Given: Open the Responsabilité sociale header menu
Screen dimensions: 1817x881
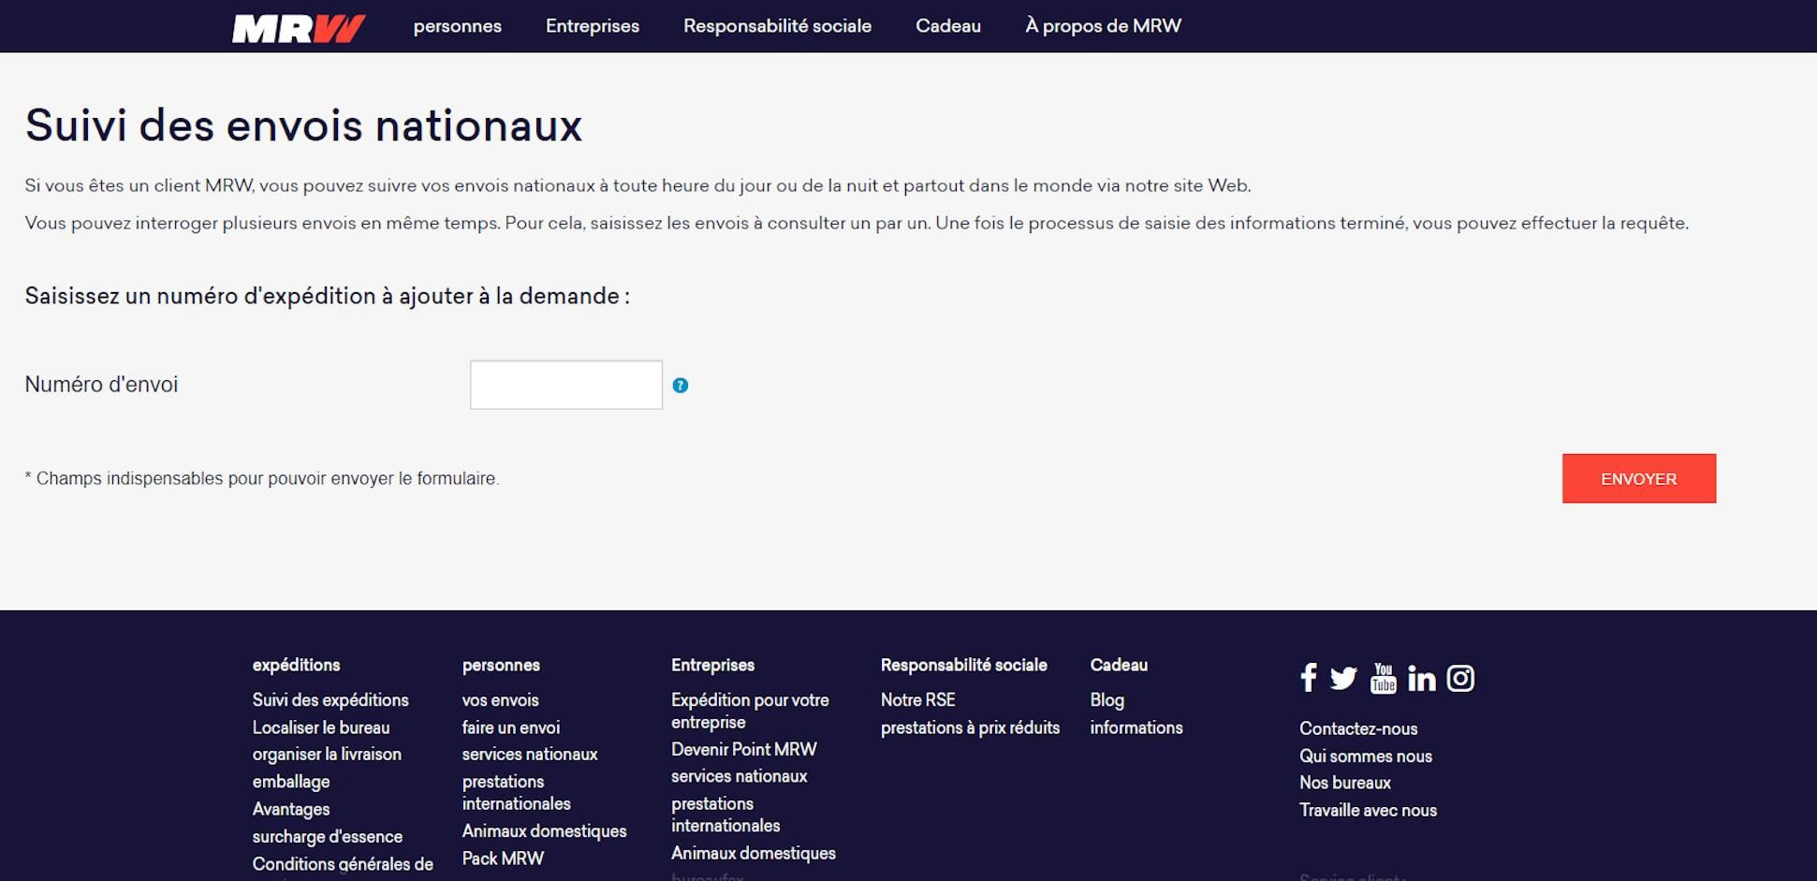Looking at the screenshot, I should click(777, 26).
